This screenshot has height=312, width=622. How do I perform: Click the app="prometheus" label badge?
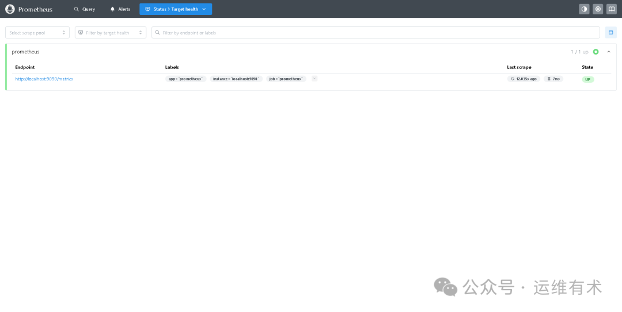coord(185,79)
